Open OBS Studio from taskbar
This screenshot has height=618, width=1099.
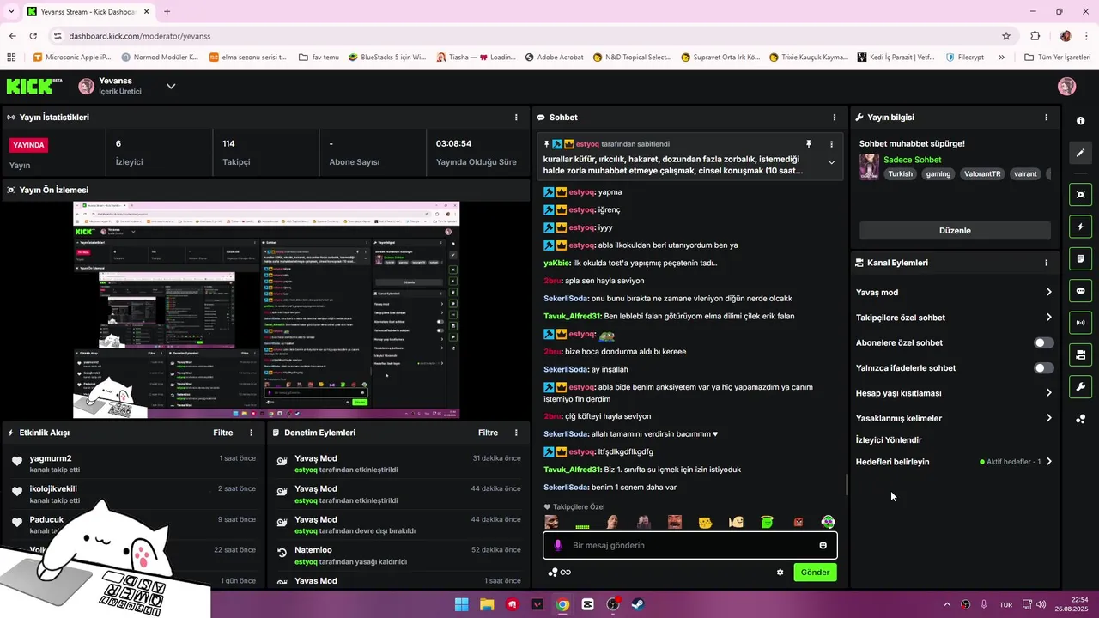pyautogui.click(x=613, y=604)
